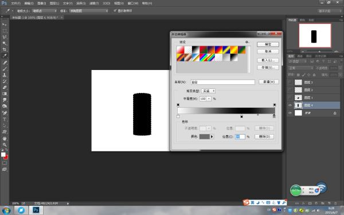Click the 载入(L)... button
The height and width of the screenshot is (215, 344).
tap(268, 60)
